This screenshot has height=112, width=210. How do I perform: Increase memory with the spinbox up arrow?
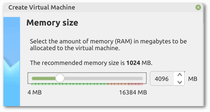tap(179, 75)
